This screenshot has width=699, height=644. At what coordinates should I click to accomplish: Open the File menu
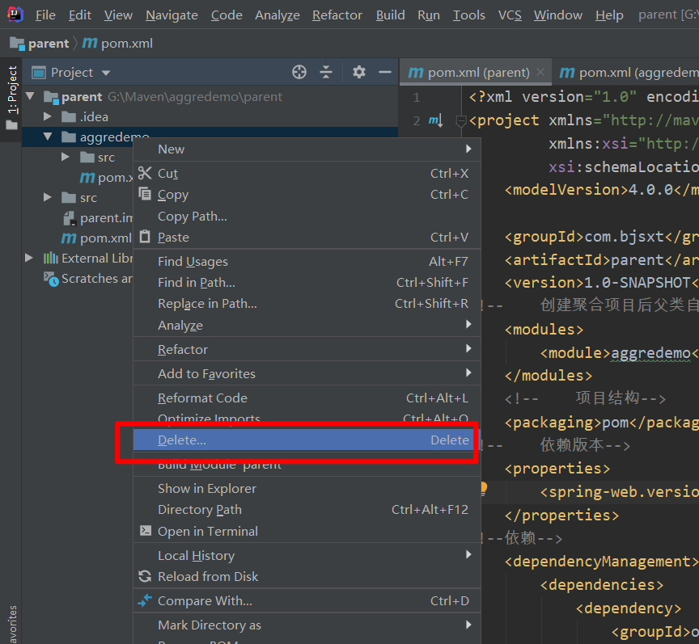click(45, 15)
